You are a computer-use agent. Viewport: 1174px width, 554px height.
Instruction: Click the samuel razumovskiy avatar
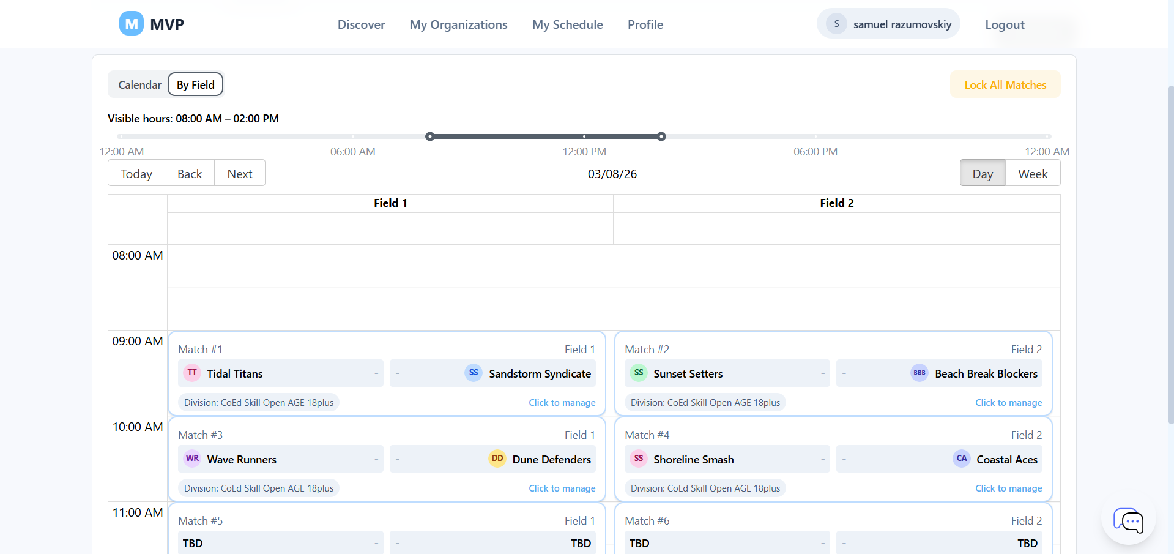(x=836, y=24)
